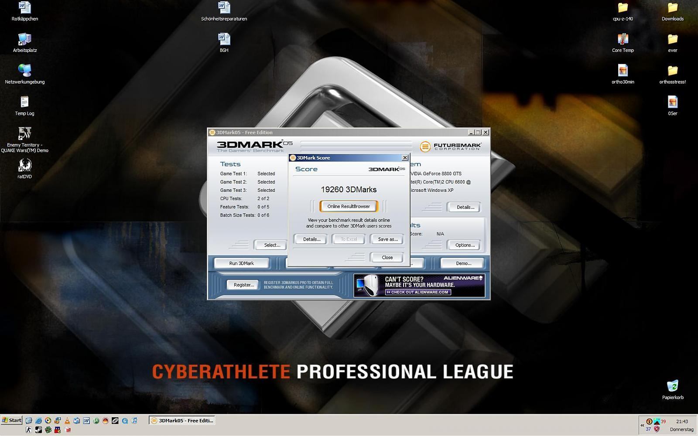Open the 05er image file icon
Viewport: 698px width, 436px height.
pyautogui.click(x=672, y=106)
